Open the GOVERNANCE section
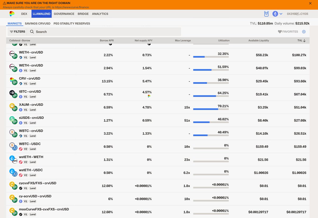 64,14
